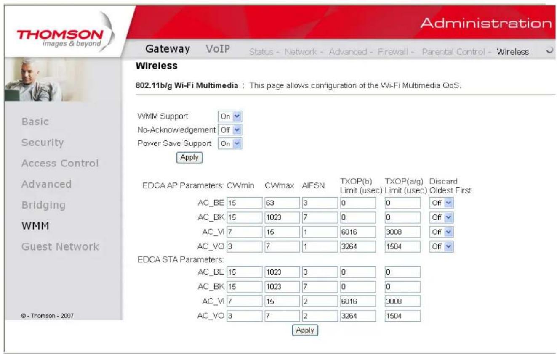Click the STA AC_VO AIFSN input field

(x=318, y=316)
